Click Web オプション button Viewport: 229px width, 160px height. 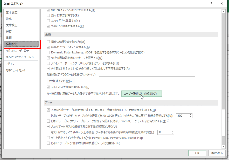[x=61, y=81]
